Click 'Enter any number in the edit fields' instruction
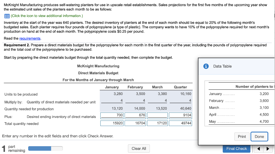 pyautogui.click(x=58, y=136)
